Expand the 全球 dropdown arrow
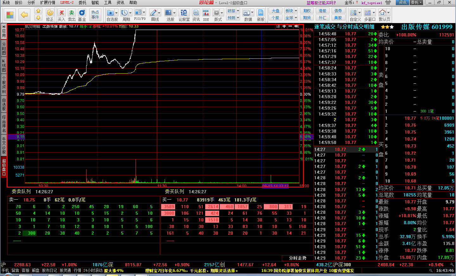Screen dimensions: 456x276 [296, 18]
